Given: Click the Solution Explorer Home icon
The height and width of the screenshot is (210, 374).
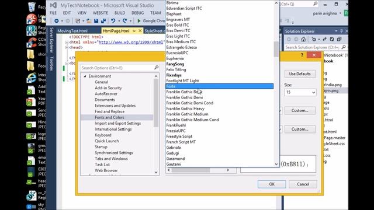Looking at the screenshot, I should (303, 39).
